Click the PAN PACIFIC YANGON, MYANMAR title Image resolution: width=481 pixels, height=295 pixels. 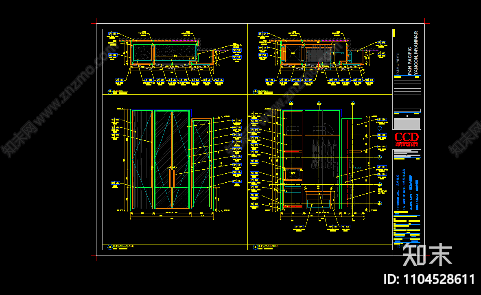pyautogui.click(x=413, y=53)
